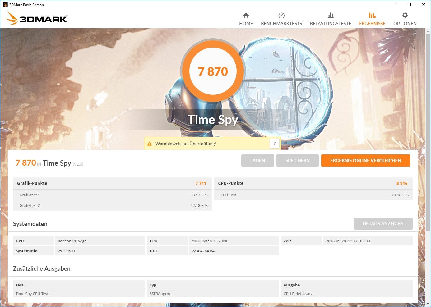Screen dimensions: 431x307
Task: Click the Home house icon
Action: pos(246,15)
